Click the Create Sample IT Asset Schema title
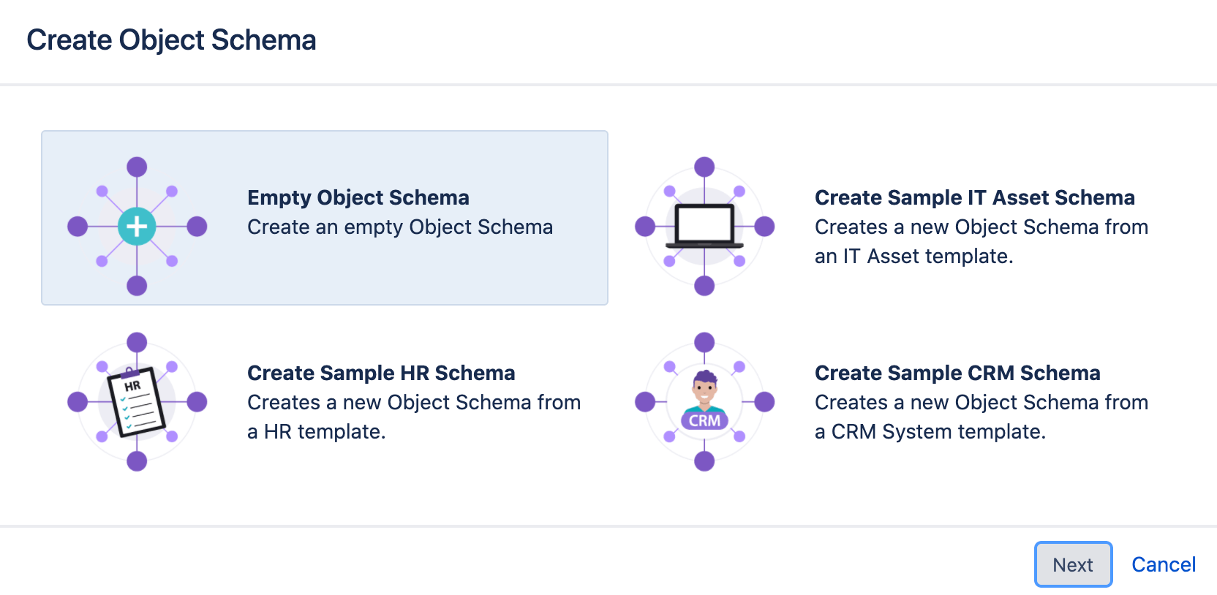Viewport: 1217px width, 595px height. [973, 197]
